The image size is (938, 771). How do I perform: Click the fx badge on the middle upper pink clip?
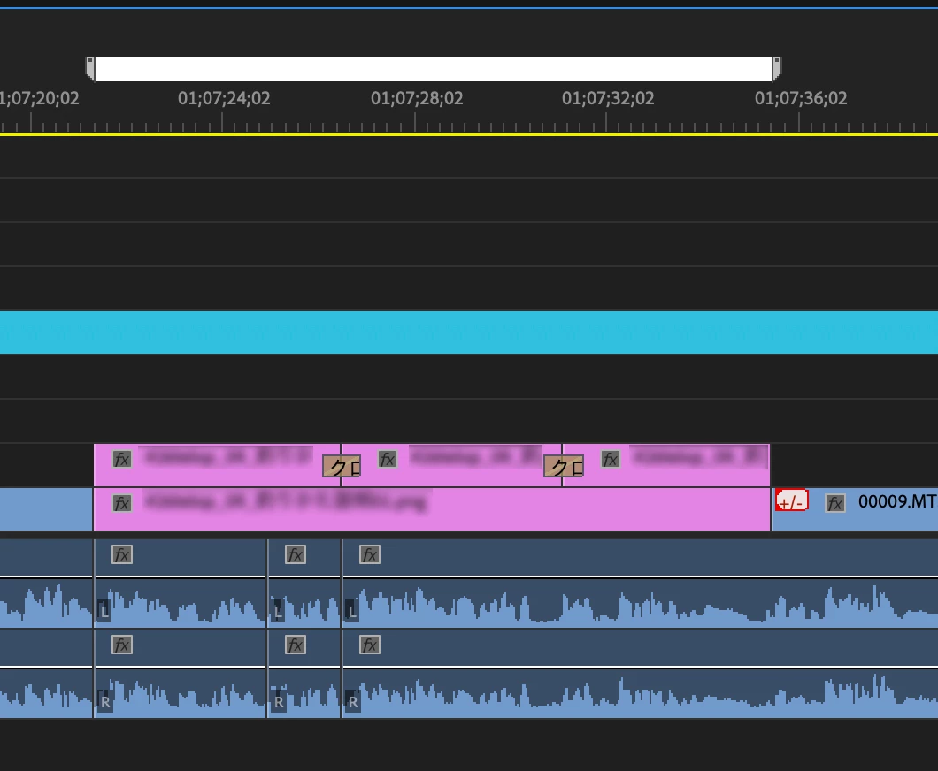pyautogui.click(x=388, y=459)
